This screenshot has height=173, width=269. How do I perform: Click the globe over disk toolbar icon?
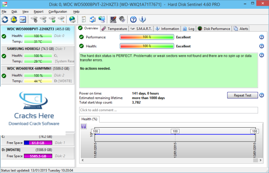[x=72, y=19]
